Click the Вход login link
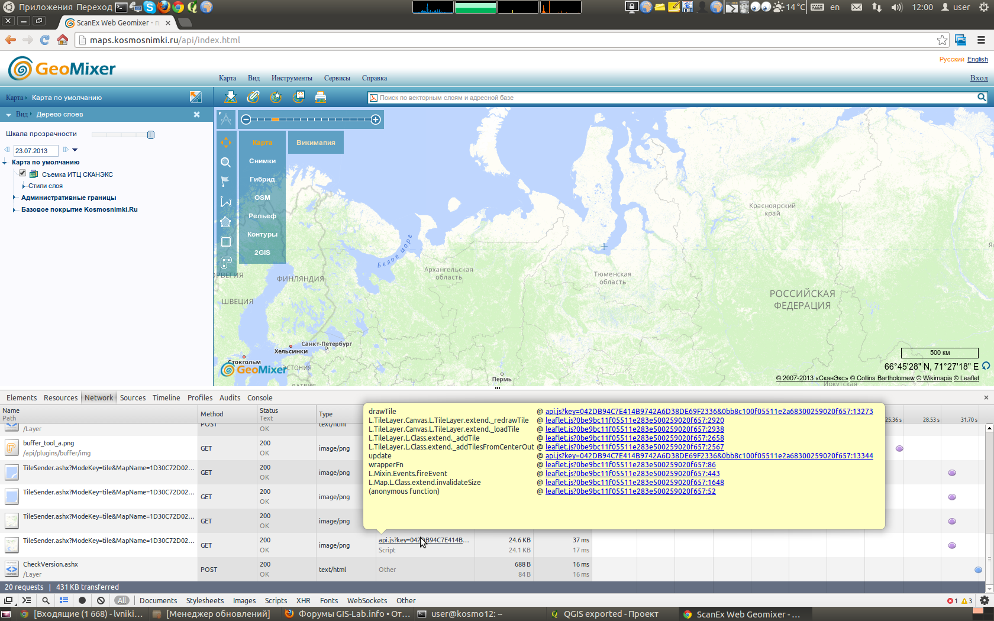Screen dimensions: 994x621 point(979,78)
